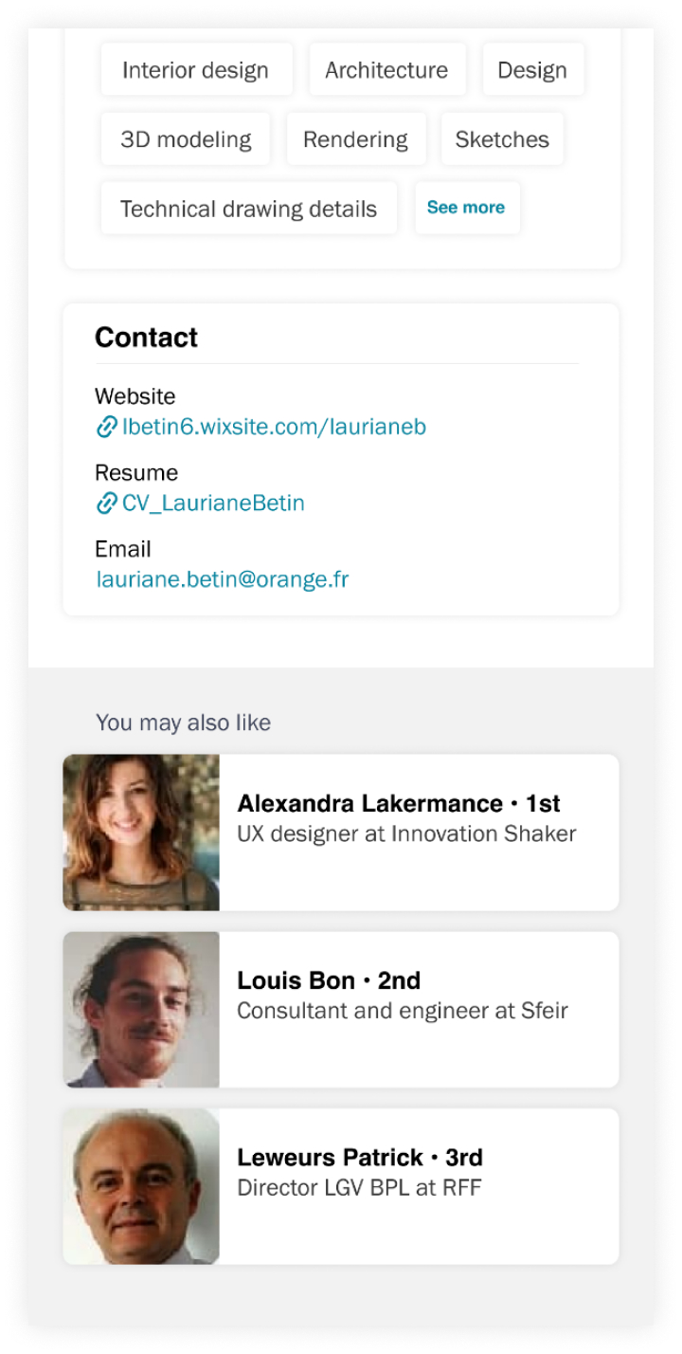
Task: Choose the 3D modeling skill tag
Action: [x=186, y=139]
